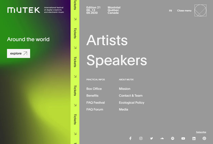Click the Close menu label
213x144 pixels.
pos(184,11)
